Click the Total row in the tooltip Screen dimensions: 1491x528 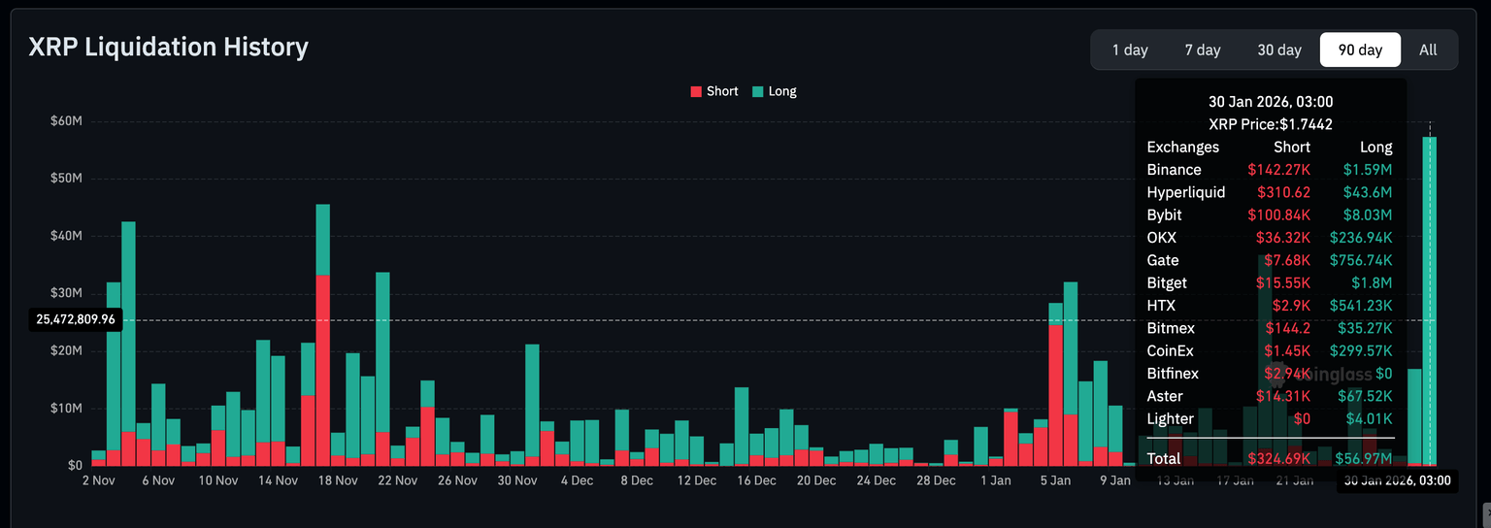pyautogui.click(x=1270, y=458)
